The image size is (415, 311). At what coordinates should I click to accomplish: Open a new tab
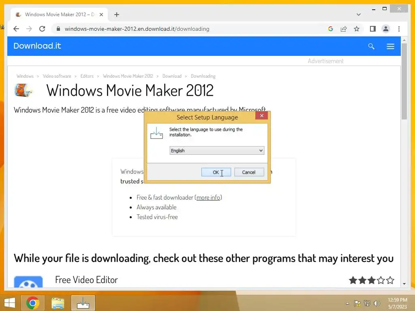(x=117, y=15)
